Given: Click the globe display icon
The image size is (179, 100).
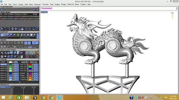Looking at the screenshot, I should (x=15, y=35).
